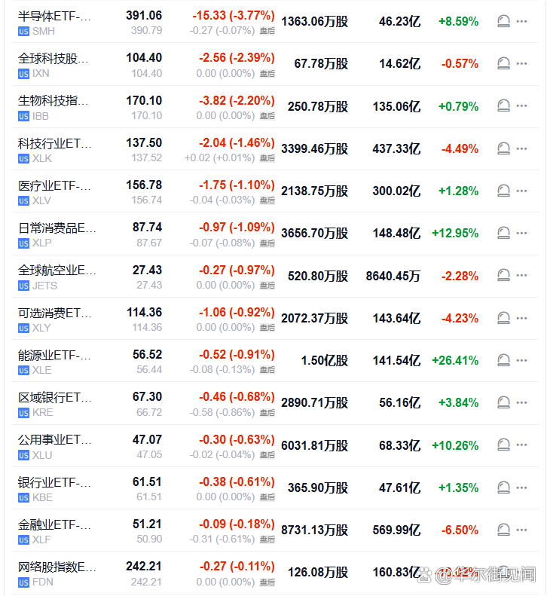The image size is (547, 596).
Task: Open more options menu for SMH
Action: (522, 21)
